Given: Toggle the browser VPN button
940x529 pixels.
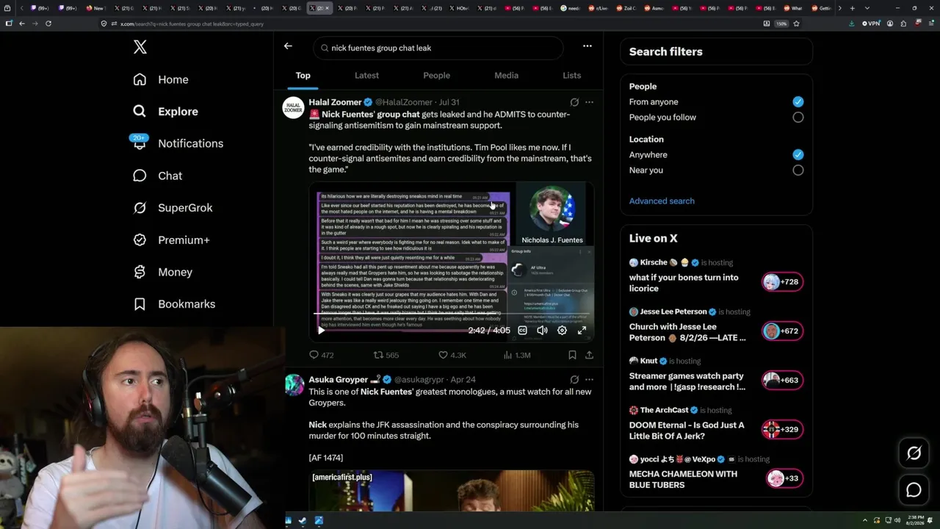Looking at the screenshot, I should [871, 24].
